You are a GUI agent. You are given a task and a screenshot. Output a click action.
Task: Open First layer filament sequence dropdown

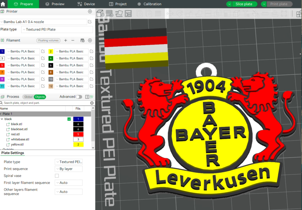click(x=69, y=183)
